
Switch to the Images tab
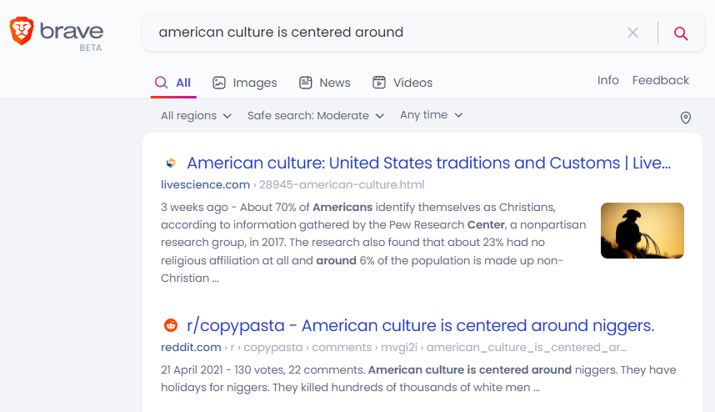tap(244, 83)
